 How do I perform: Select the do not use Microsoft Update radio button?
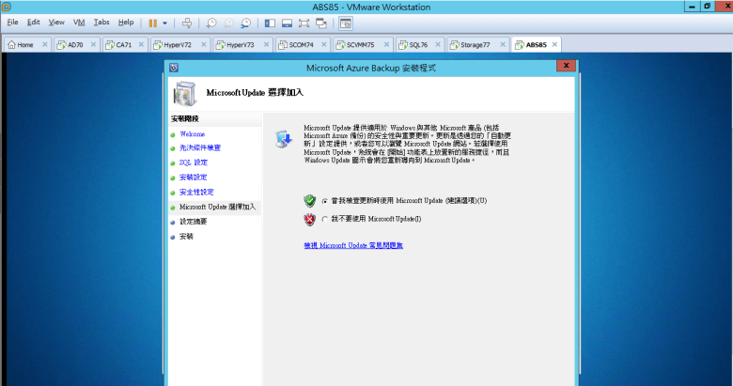[325, 219]
